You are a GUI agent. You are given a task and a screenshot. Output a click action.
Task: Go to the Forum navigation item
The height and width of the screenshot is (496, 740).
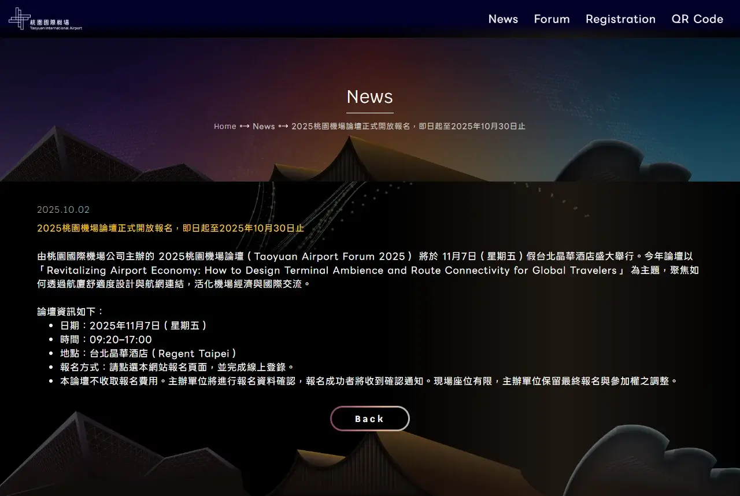[x=552, y=19]
